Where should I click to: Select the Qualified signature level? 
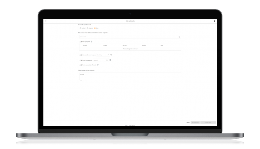pos(81,29)
